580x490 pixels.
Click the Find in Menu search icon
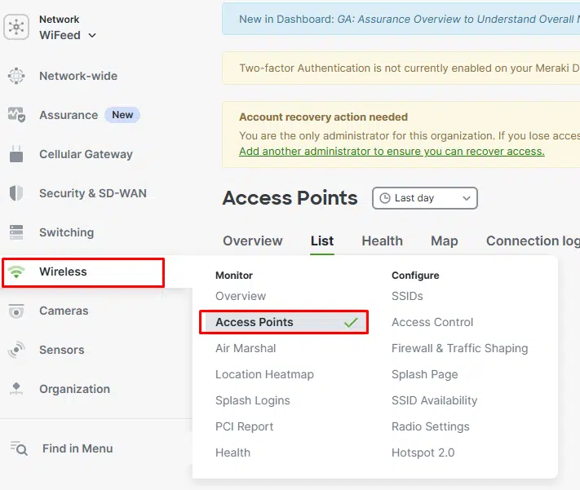(x=19, y=448)
